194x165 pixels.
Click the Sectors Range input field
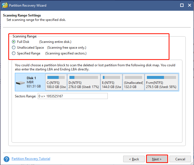73,96
